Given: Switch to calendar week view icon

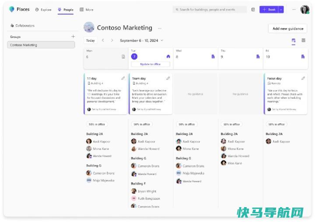Looking at the screenshot, I should click(x=294, y=41).
